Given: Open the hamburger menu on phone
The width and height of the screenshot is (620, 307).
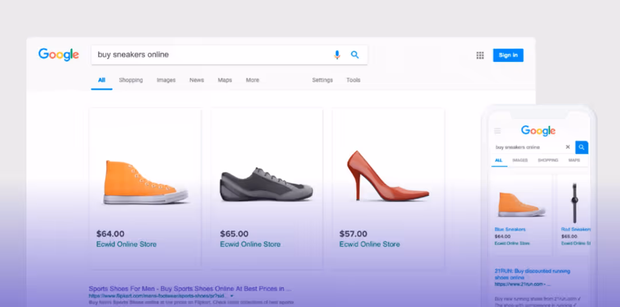Looking at the screenshot, I should pyautogui.click(x=497, y=131).
